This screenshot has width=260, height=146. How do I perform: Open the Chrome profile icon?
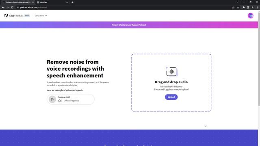click(x=253, y=7)
